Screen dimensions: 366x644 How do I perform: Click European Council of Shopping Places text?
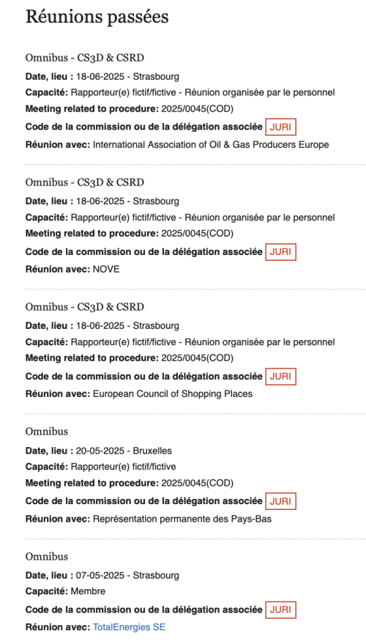(173, 394)
